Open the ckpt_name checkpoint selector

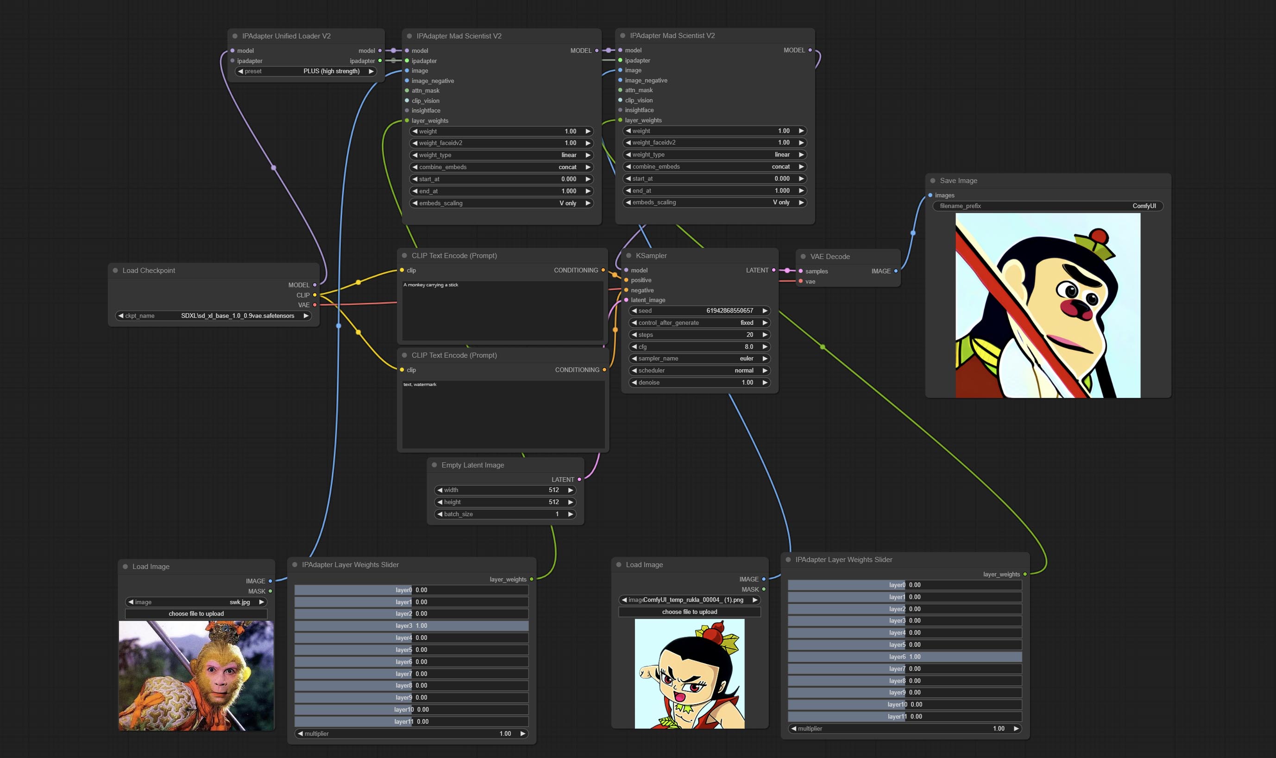[x=214, y=316]
